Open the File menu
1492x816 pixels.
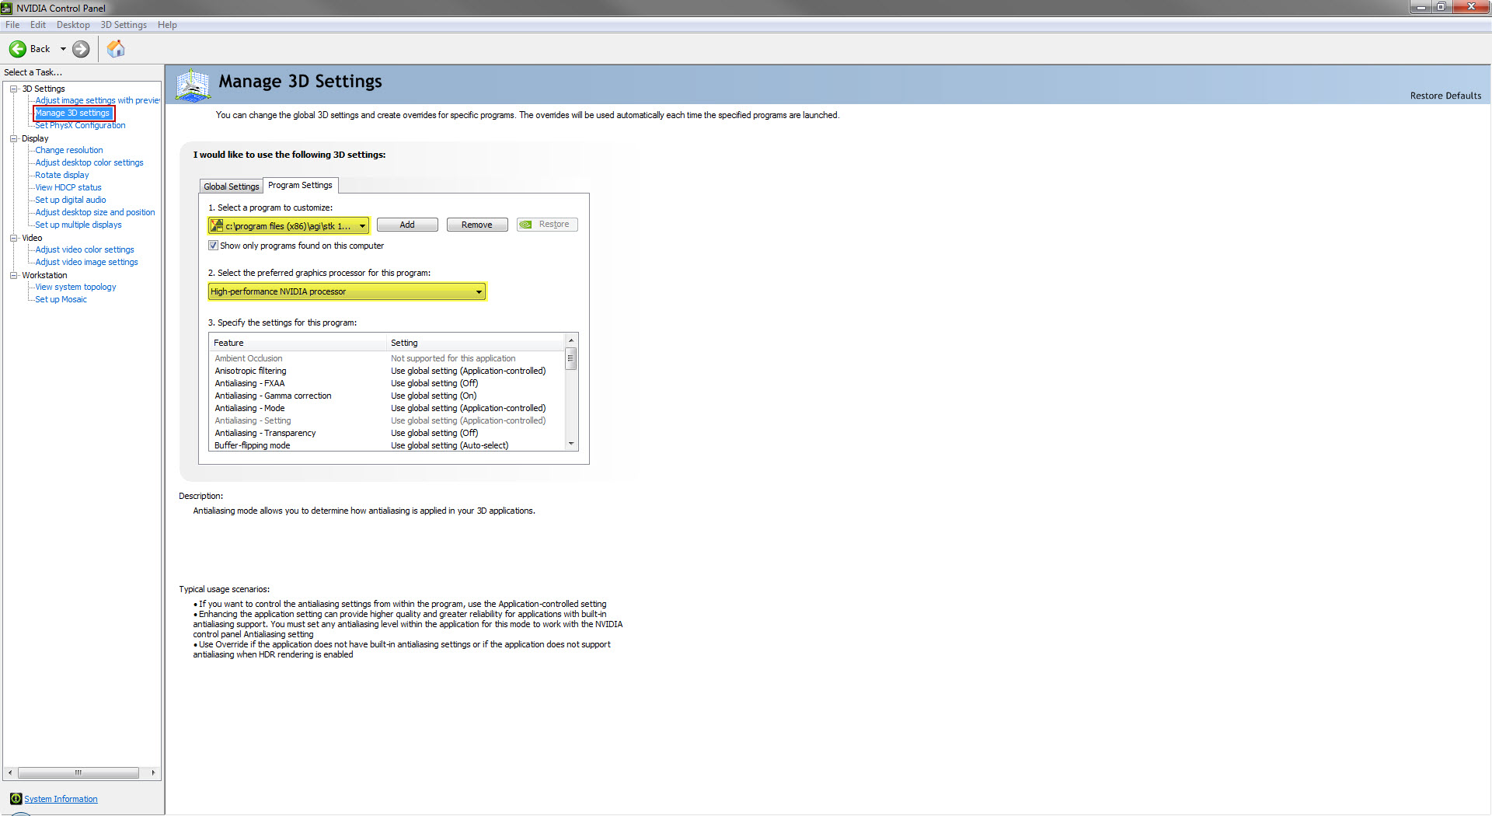point(12,25)
